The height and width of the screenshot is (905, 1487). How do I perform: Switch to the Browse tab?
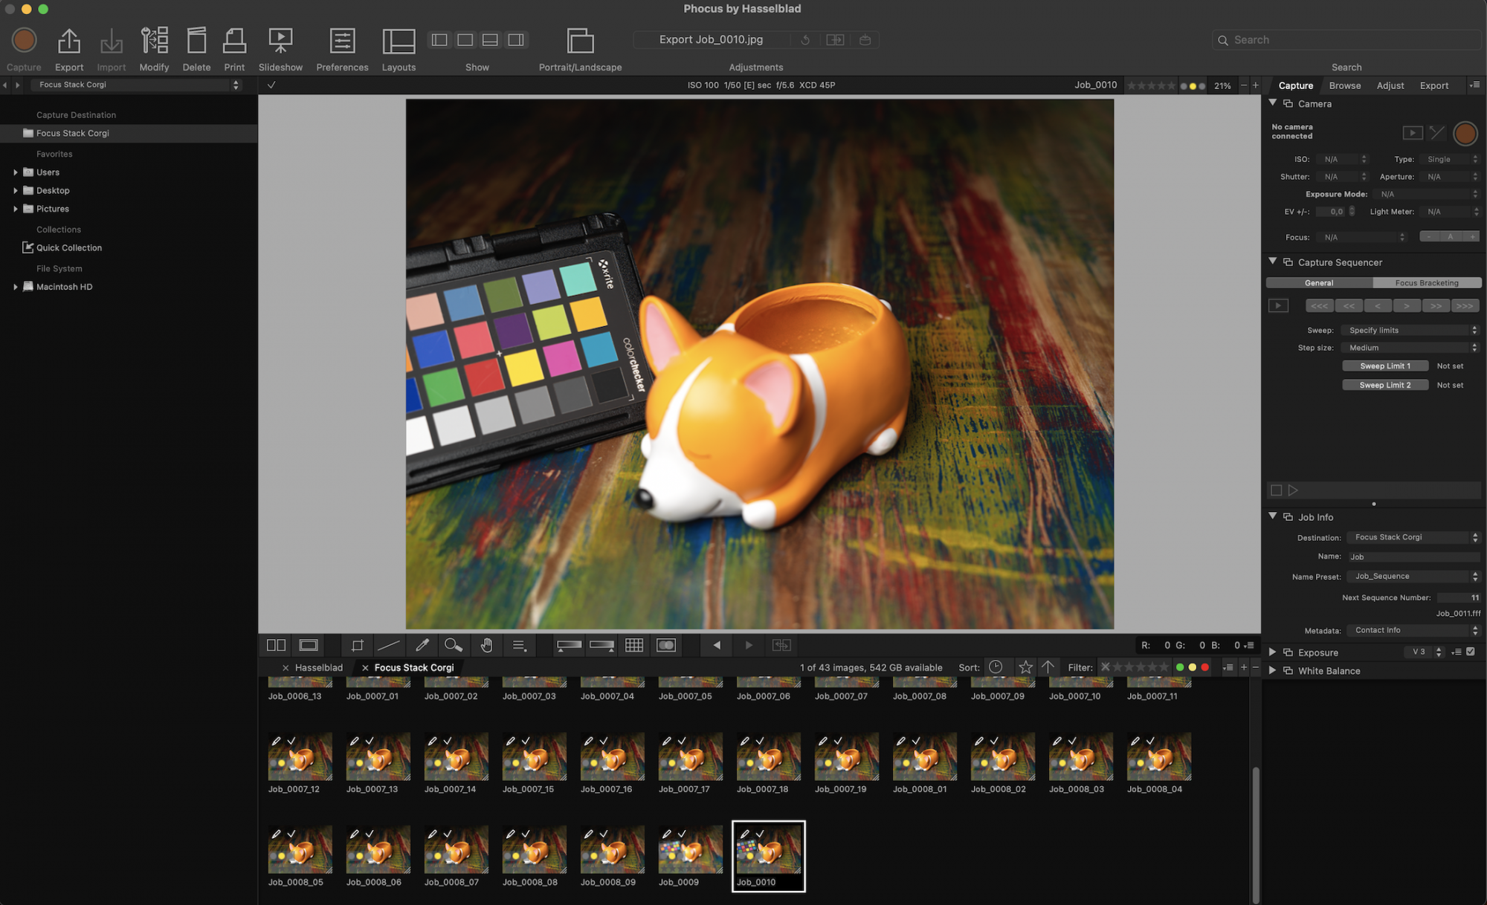coord(1345,85)
